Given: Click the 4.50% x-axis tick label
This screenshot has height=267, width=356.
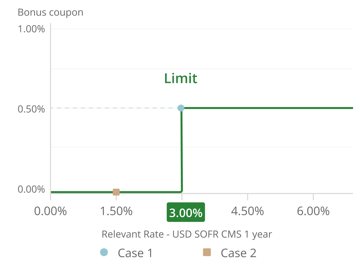Looking at the screenshot, I should [x=248, y=211].
